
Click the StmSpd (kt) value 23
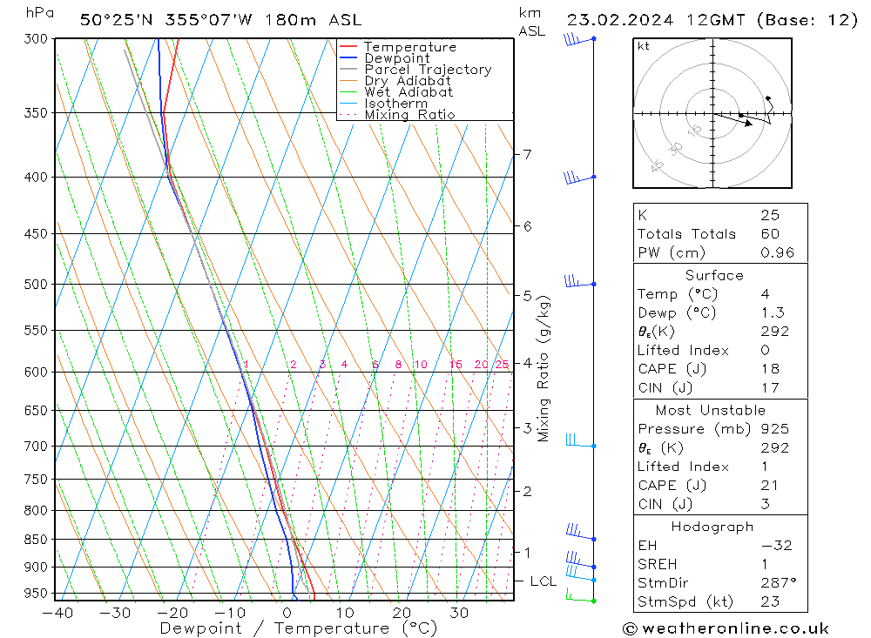[770, 601]
